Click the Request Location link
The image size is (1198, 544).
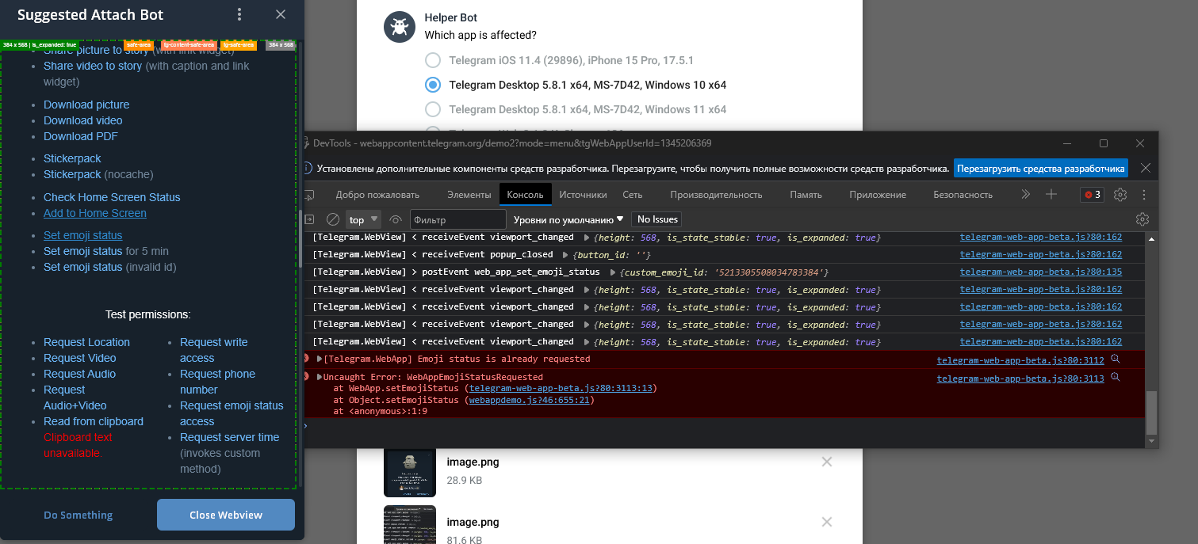pyautogui.click(x=86, y=342)
